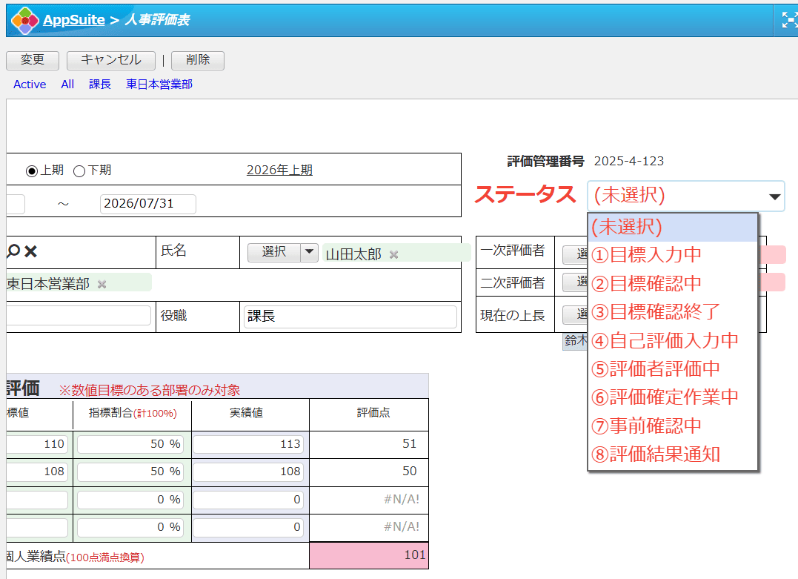The height and width of the screenshot is (579, 798).
Task: Click the pink total score cell 101
Action: 369,555
